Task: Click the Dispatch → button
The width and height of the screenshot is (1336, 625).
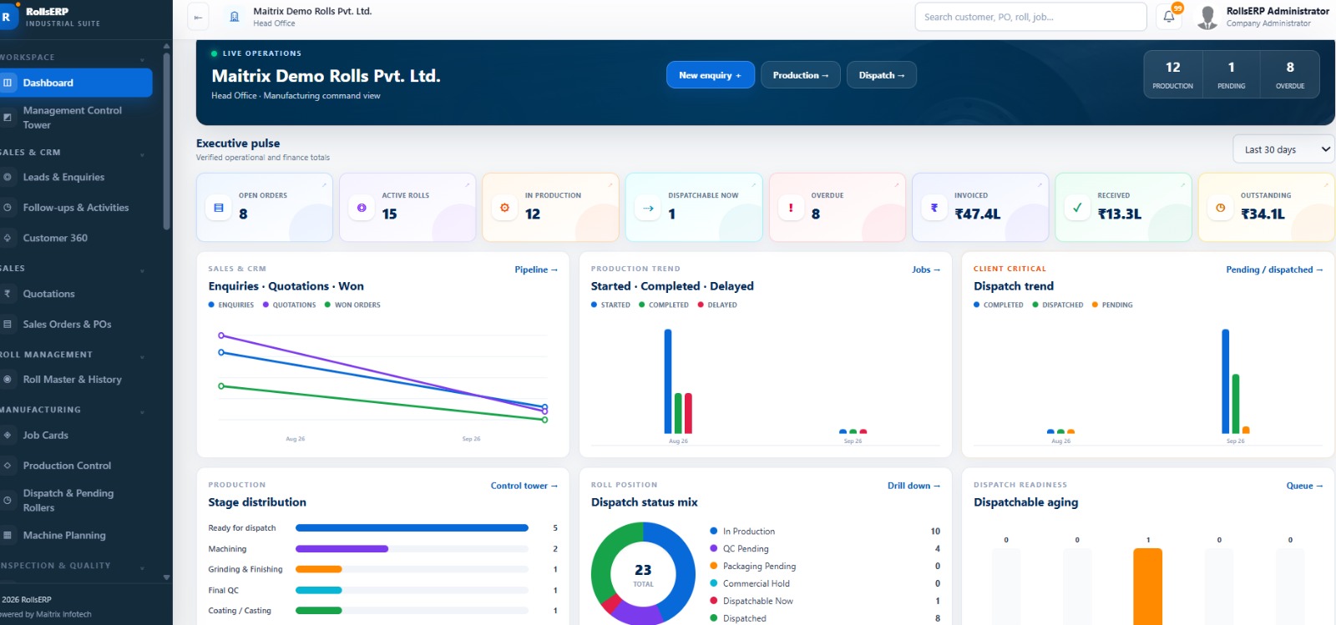Action: (x=882, y=75)
